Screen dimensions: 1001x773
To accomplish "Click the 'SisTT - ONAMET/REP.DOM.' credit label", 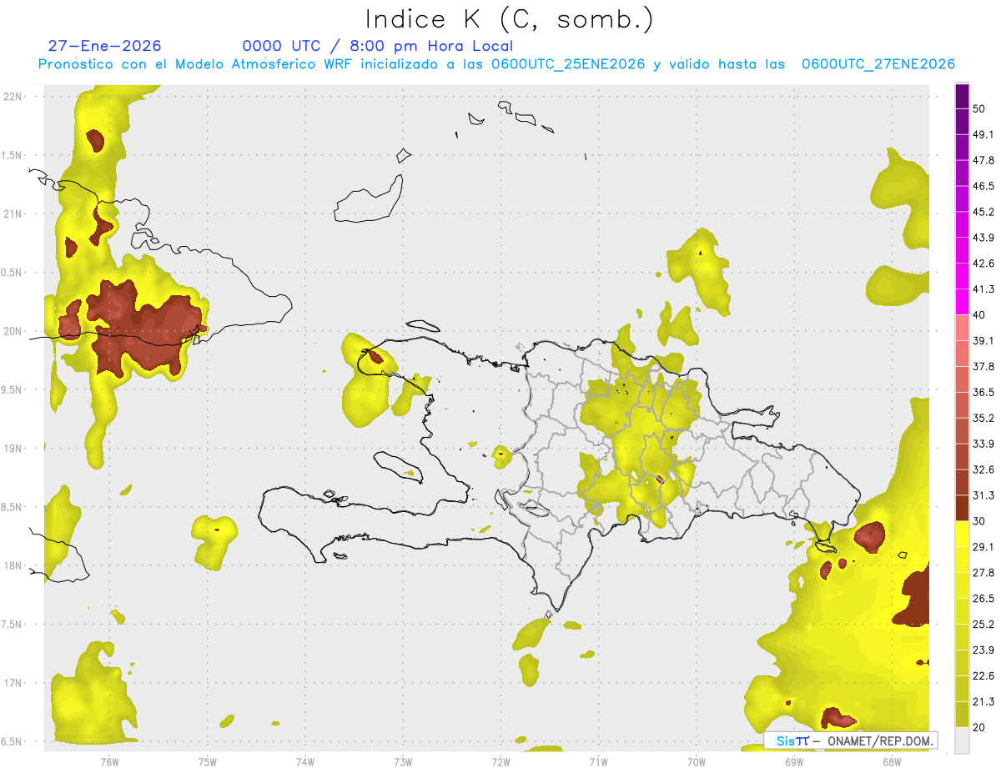I will click(851, 740).
